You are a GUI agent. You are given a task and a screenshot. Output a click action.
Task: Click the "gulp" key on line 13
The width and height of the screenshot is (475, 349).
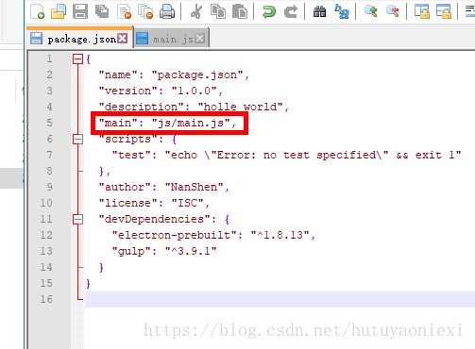131,251
